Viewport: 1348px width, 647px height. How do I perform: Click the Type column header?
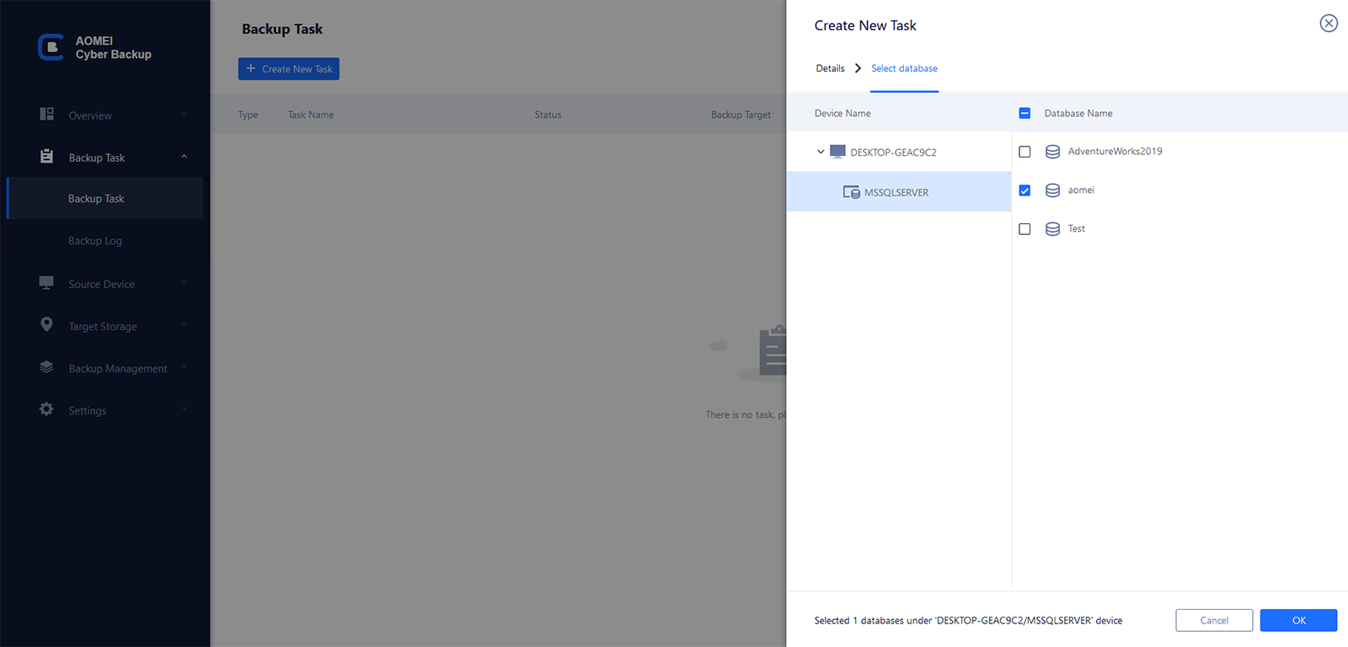point(248,115)
